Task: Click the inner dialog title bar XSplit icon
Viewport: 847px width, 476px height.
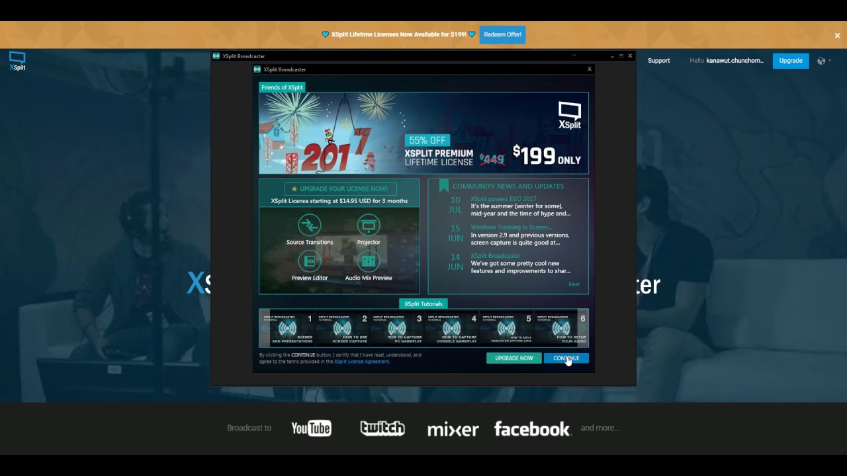Action: (x=257, y=69)
